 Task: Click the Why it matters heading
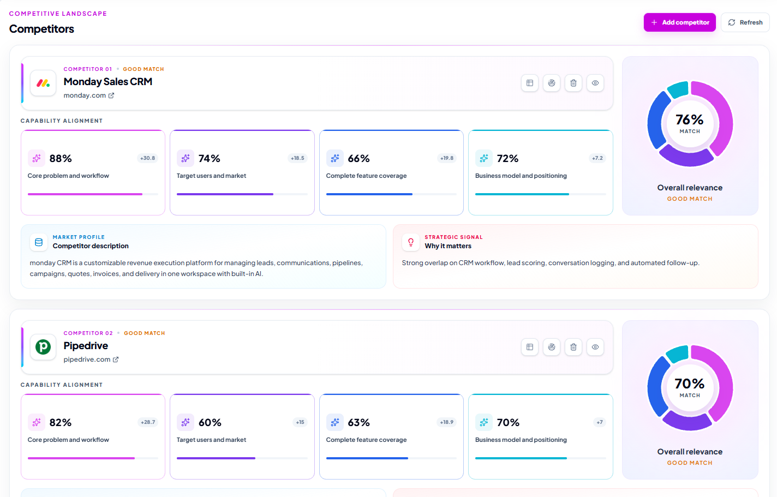(x=448, y=246)
